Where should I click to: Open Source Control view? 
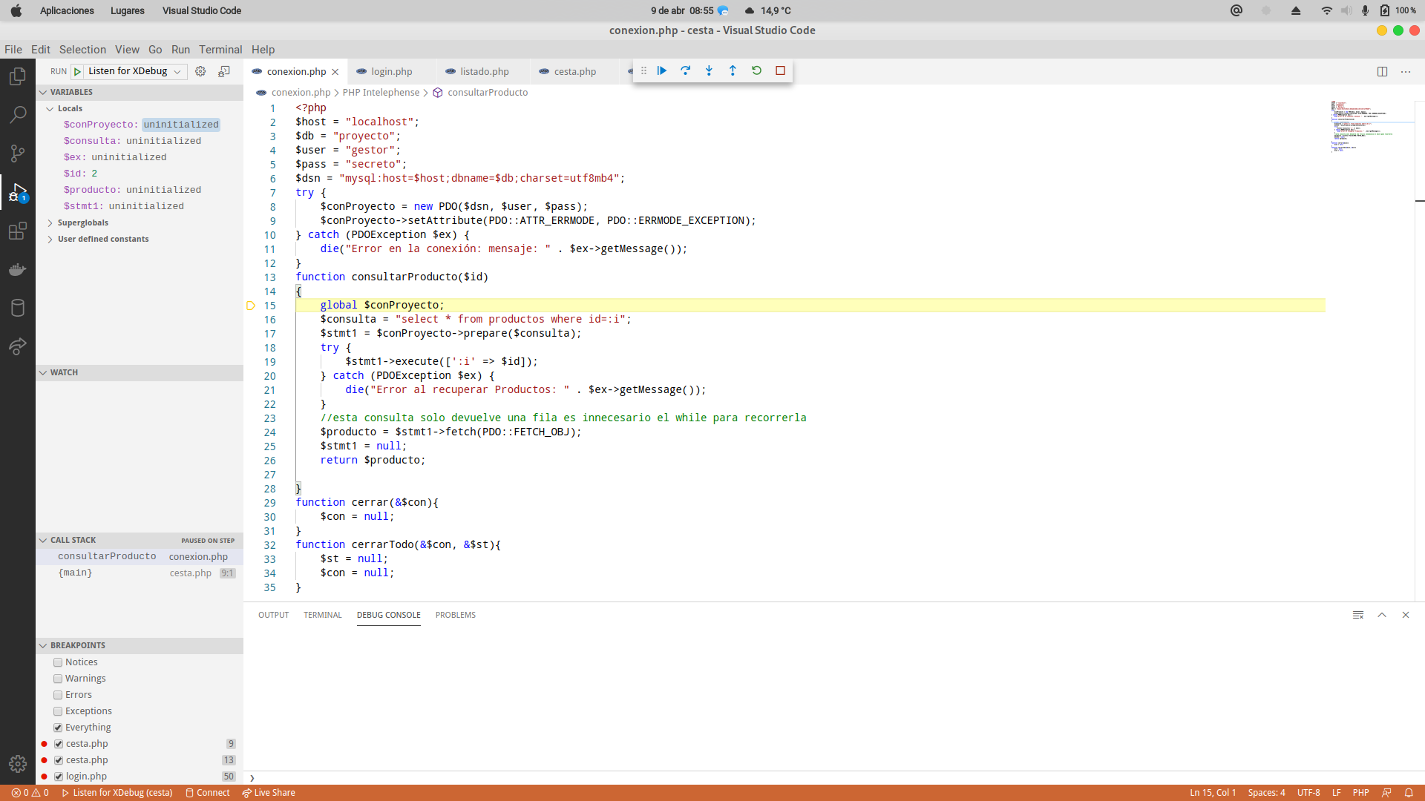(x=18, y=154)
